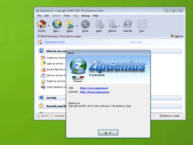This screenshot has width=193, height=145.
Task: Click the What do you want section icon
Action: (x=41, y=51)
